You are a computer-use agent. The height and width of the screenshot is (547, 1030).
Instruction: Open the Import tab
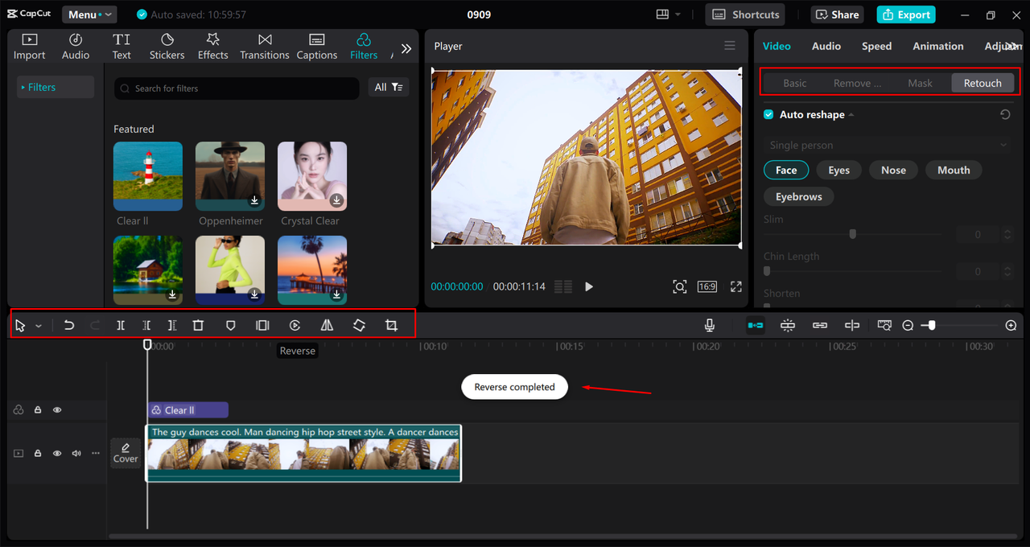pos(29,47)
